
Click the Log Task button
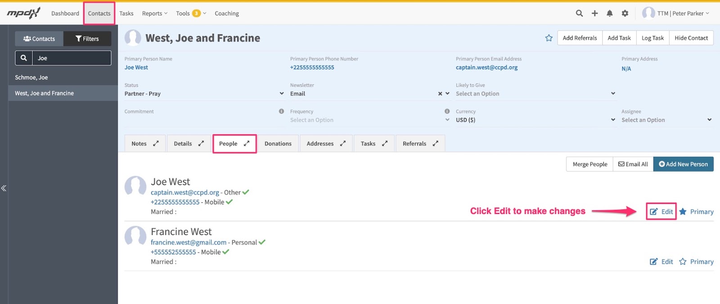652,38
